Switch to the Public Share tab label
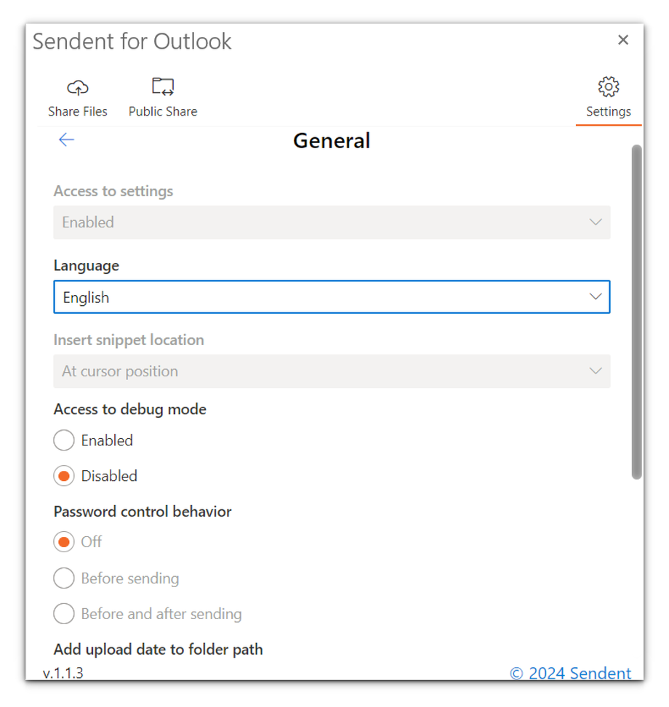Screen dimensions: 669x707 point(163,112)
